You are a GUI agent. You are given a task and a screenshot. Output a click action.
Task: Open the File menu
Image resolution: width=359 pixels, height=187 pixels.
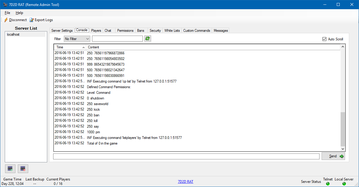coord(7,13)
